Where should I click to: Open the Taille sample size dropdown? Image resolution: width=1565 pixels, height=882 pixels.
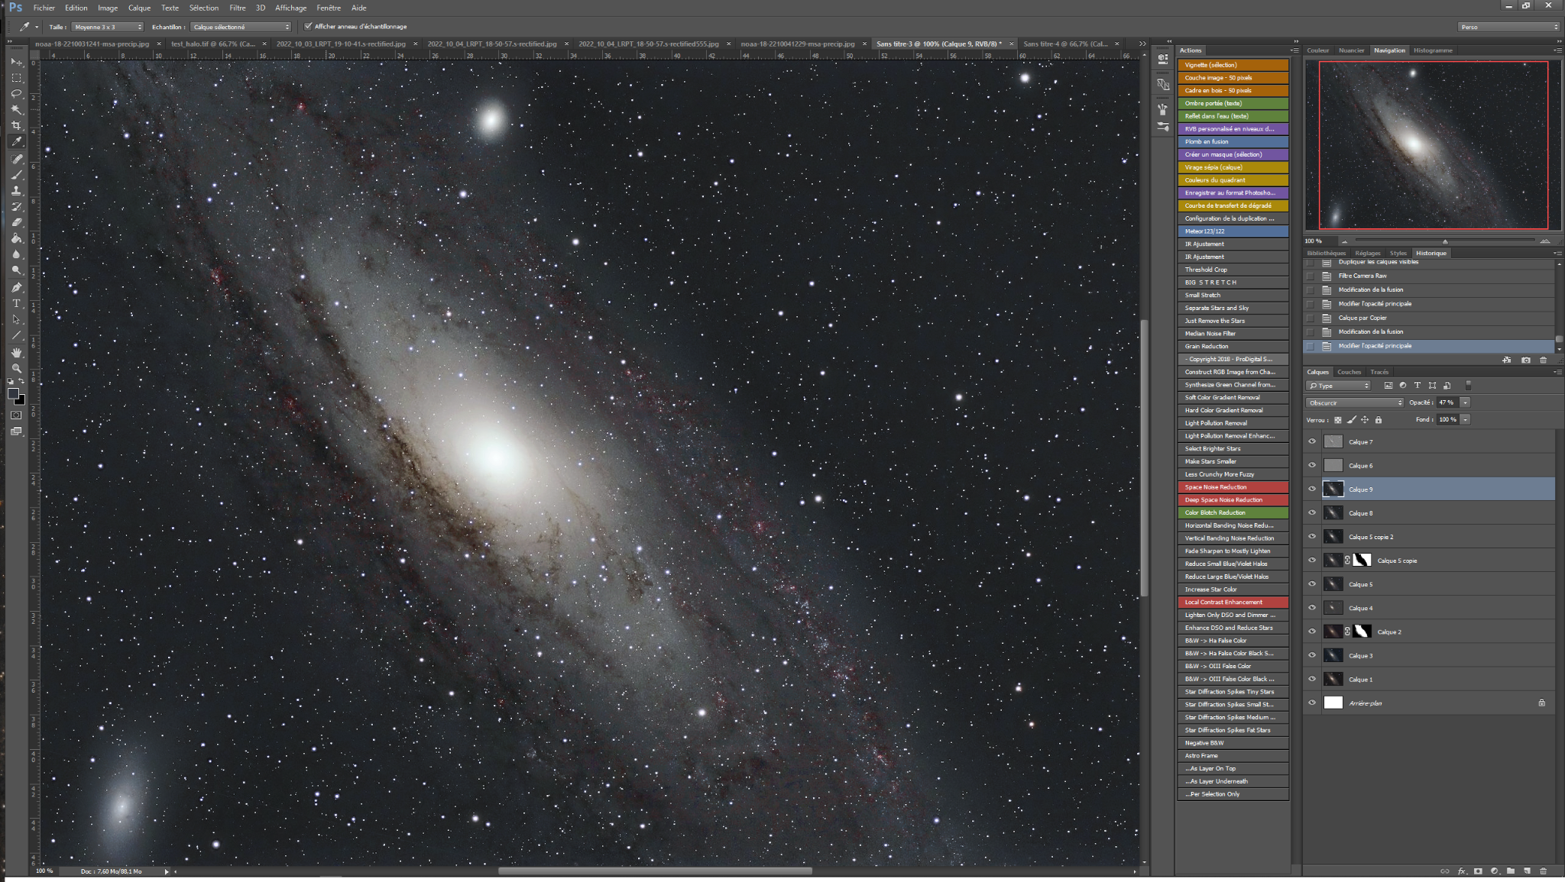(x=108, y=27)
